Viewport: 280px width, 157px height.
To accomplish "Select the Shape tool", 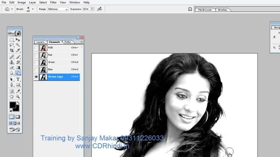I will click(18, 85).
